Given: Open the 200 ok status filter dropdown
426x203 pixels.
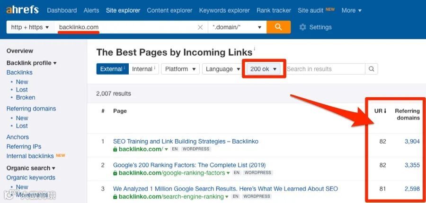Looking at the screenshot, I should click(x=263, y=69).
